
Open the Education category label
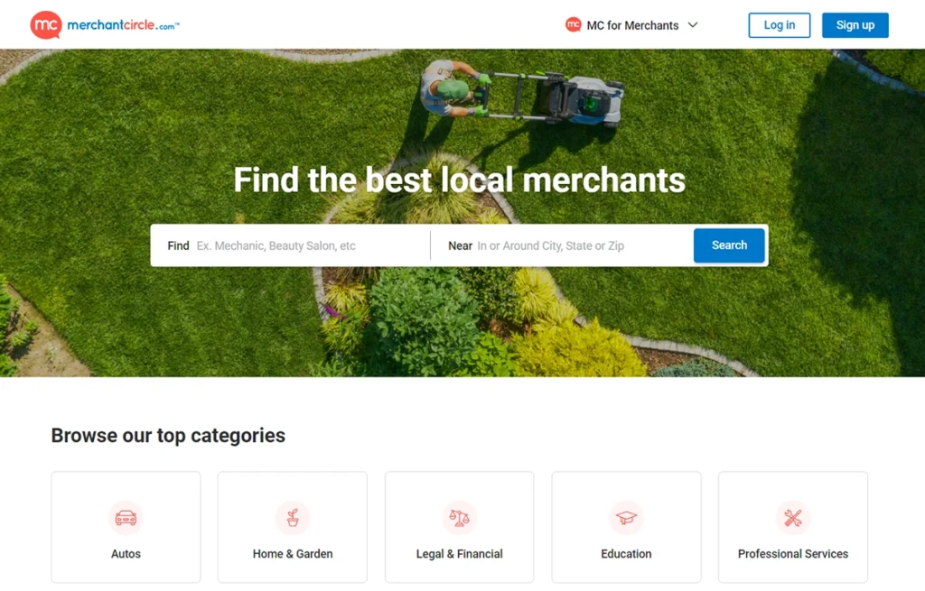[x=626, y=554]
